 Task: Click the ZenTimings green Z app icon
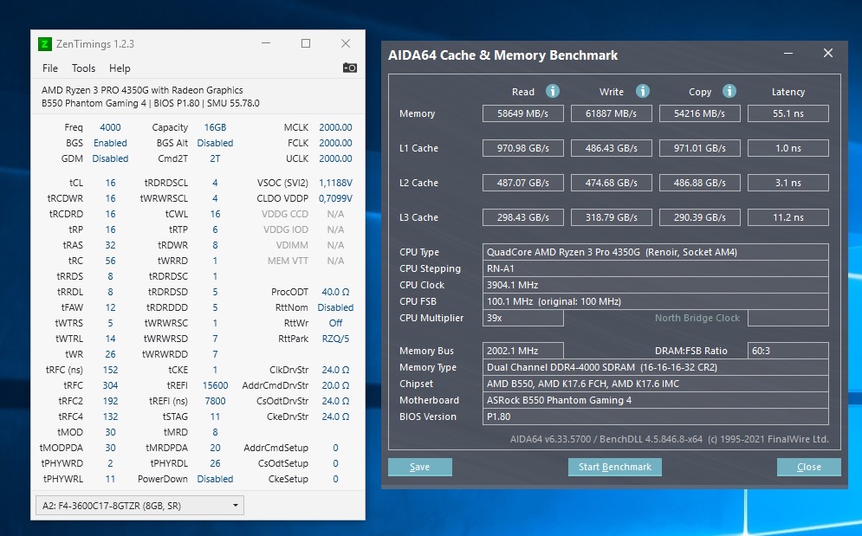(44, 44)
